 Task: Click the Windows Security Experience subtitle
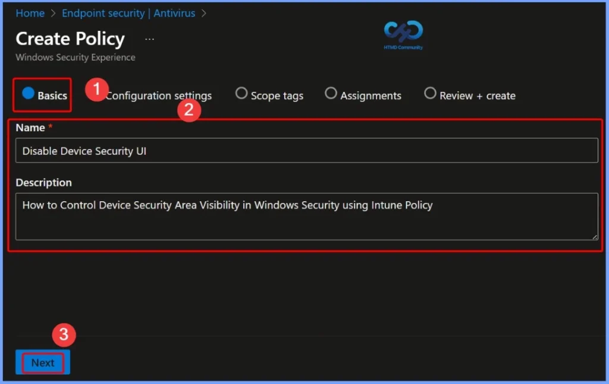(x=75, y=58)
